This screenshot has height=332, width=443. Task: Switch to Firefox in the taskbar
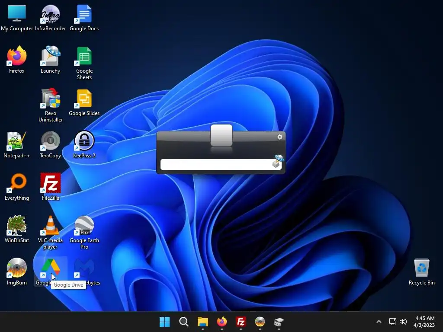coord(222,322)
